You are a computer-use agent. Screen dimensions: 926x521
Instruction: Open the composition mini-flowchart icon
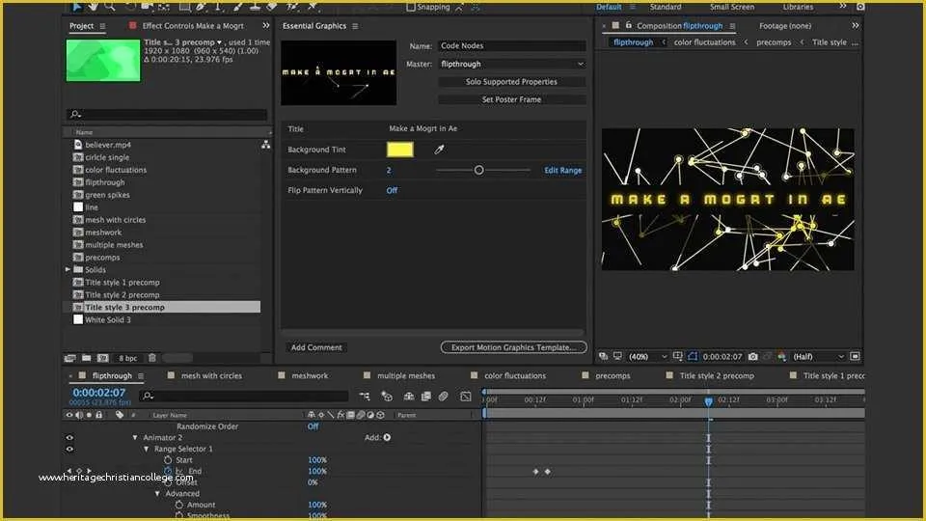pyautogui.click(x=365, y=397)
